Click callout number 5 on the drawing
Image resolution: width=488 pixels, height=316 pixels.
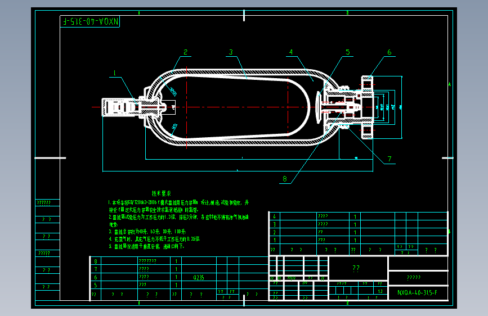coord(348,52)
